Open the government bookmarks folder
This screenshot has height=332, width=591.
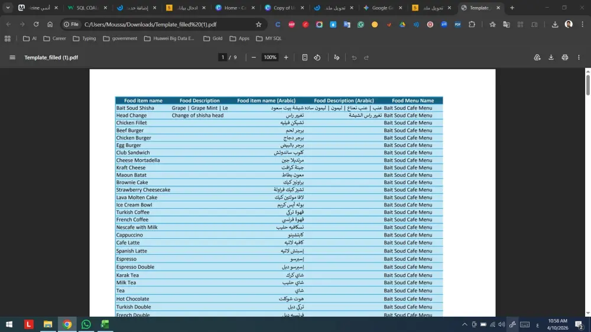(x=120, y=38)
